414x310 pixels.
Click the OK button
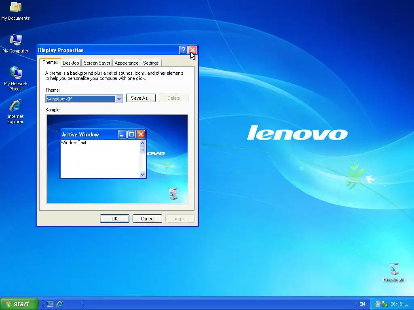pos(114,218)
